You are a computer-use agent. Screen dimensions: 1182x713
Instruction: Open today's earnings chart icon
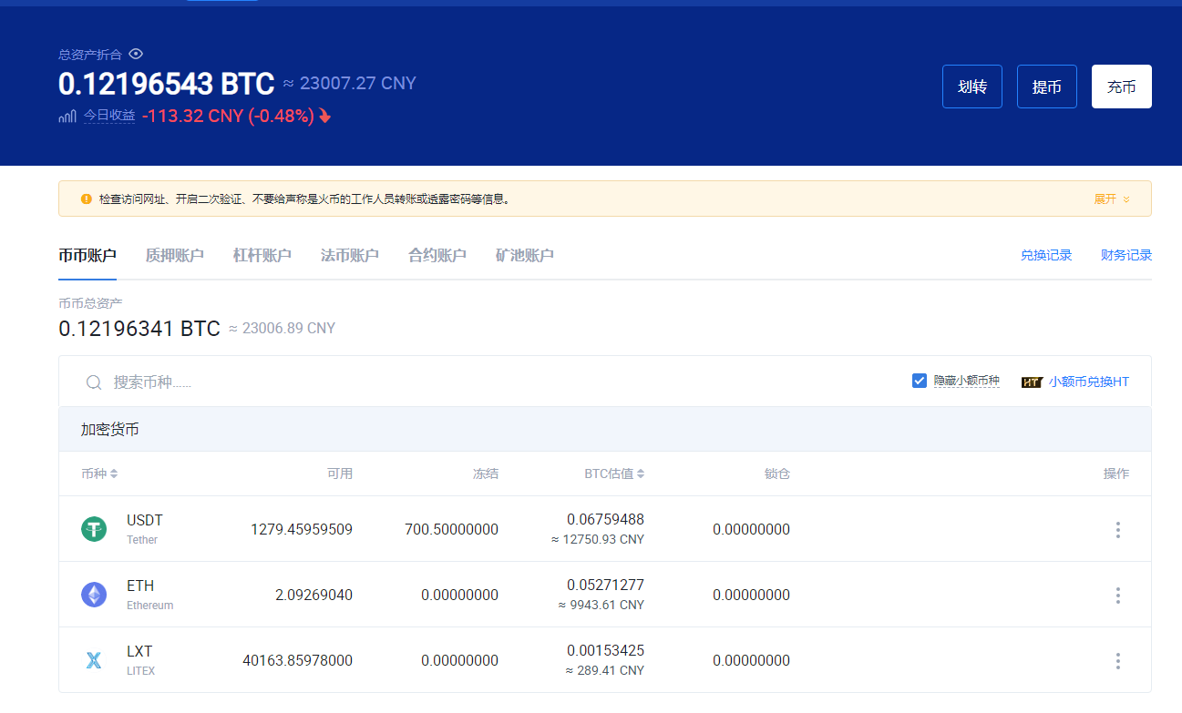tap(67, 116)
